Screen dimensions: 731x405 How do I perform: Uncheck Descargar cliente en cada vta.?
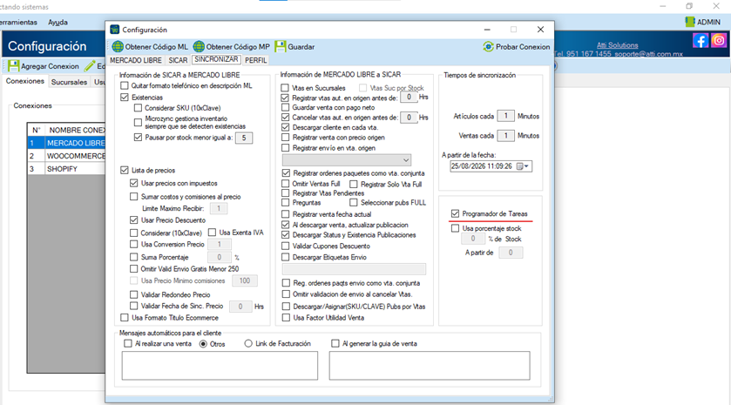285,127
